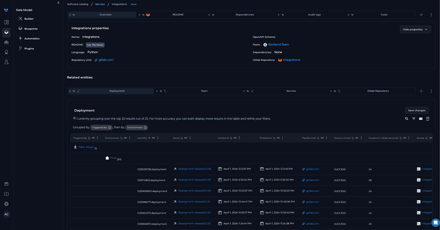Open the three-dot menu beside the Related entities tabs
Viewport: 440px width, 230px height.
pyautogui.click(x=431, y=91)
